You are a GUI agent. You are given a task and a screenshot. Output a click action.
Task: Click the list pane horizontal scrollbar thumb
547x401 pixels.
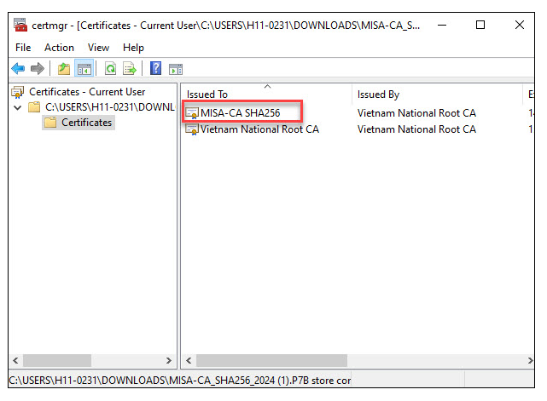tap(271, 361)
